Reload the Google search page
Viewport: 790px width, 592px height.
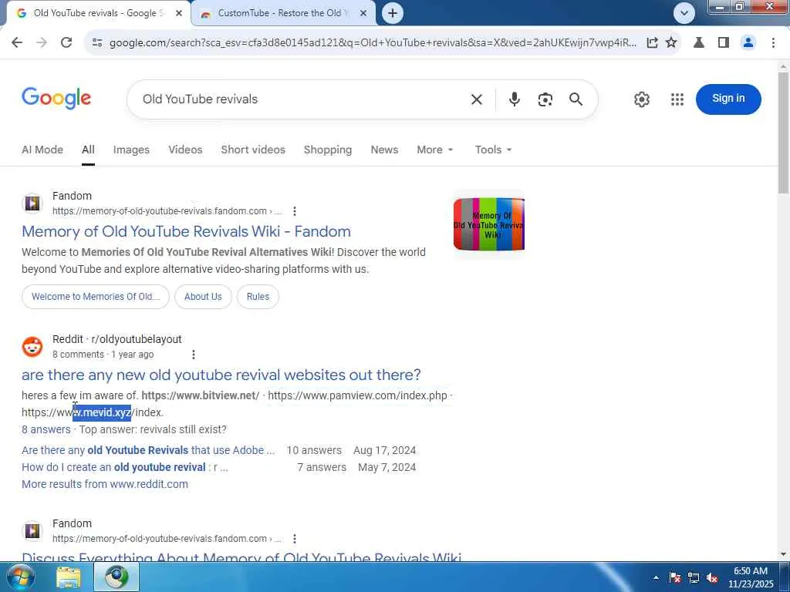coord(66,43)
